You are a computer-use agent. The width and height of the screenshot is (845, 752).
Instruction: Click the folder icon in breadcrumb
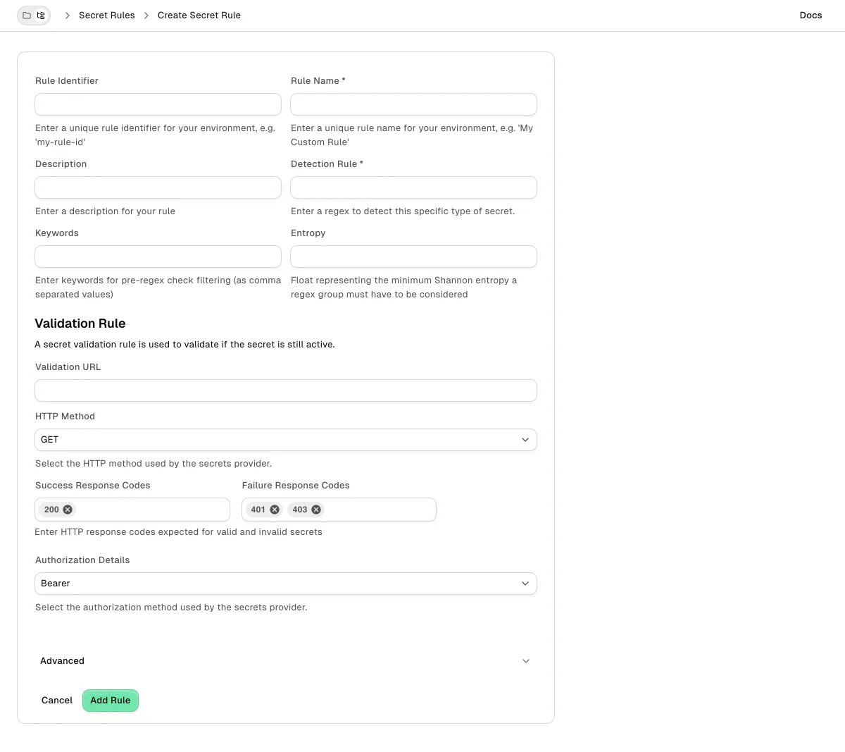tap(27, 15)
